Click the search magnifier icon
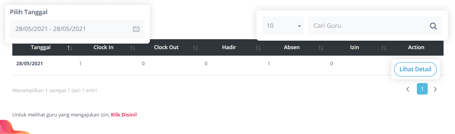This screenshot has width=455, height=134. pos(433,26)
